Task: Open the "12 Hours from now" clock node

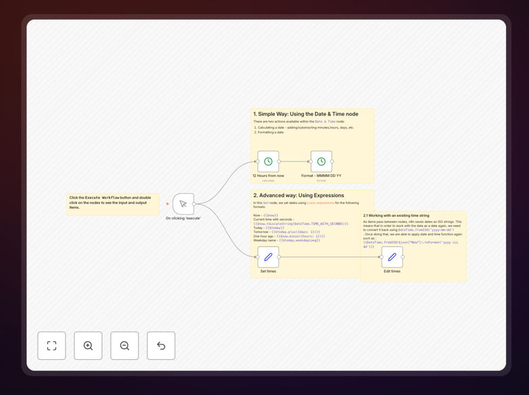Action: [x=268, y=161]
